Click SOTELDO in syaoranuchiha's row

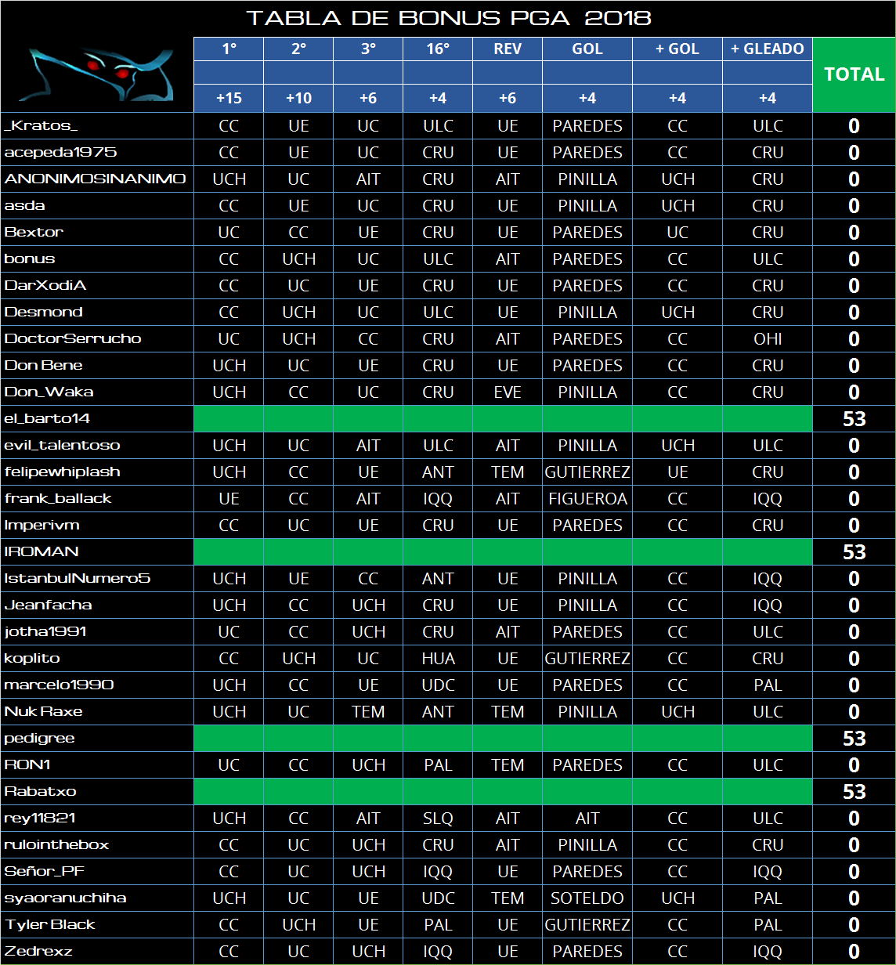pyautogui.click(x=587, y=898)
